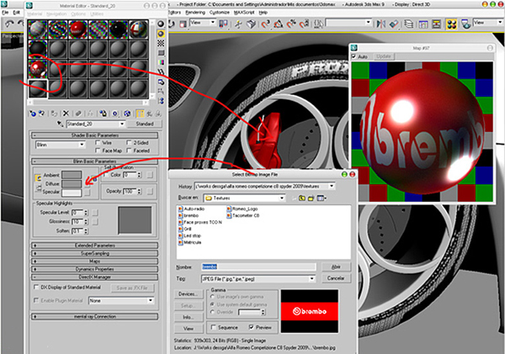
Task: Click Video Color Check icon in Material Editor
Action: tap(161, 62)
